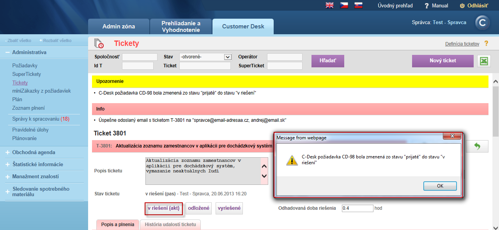Switch language using the Slovak flag
This screenshot has height=230, width=499.
(358, 5)
